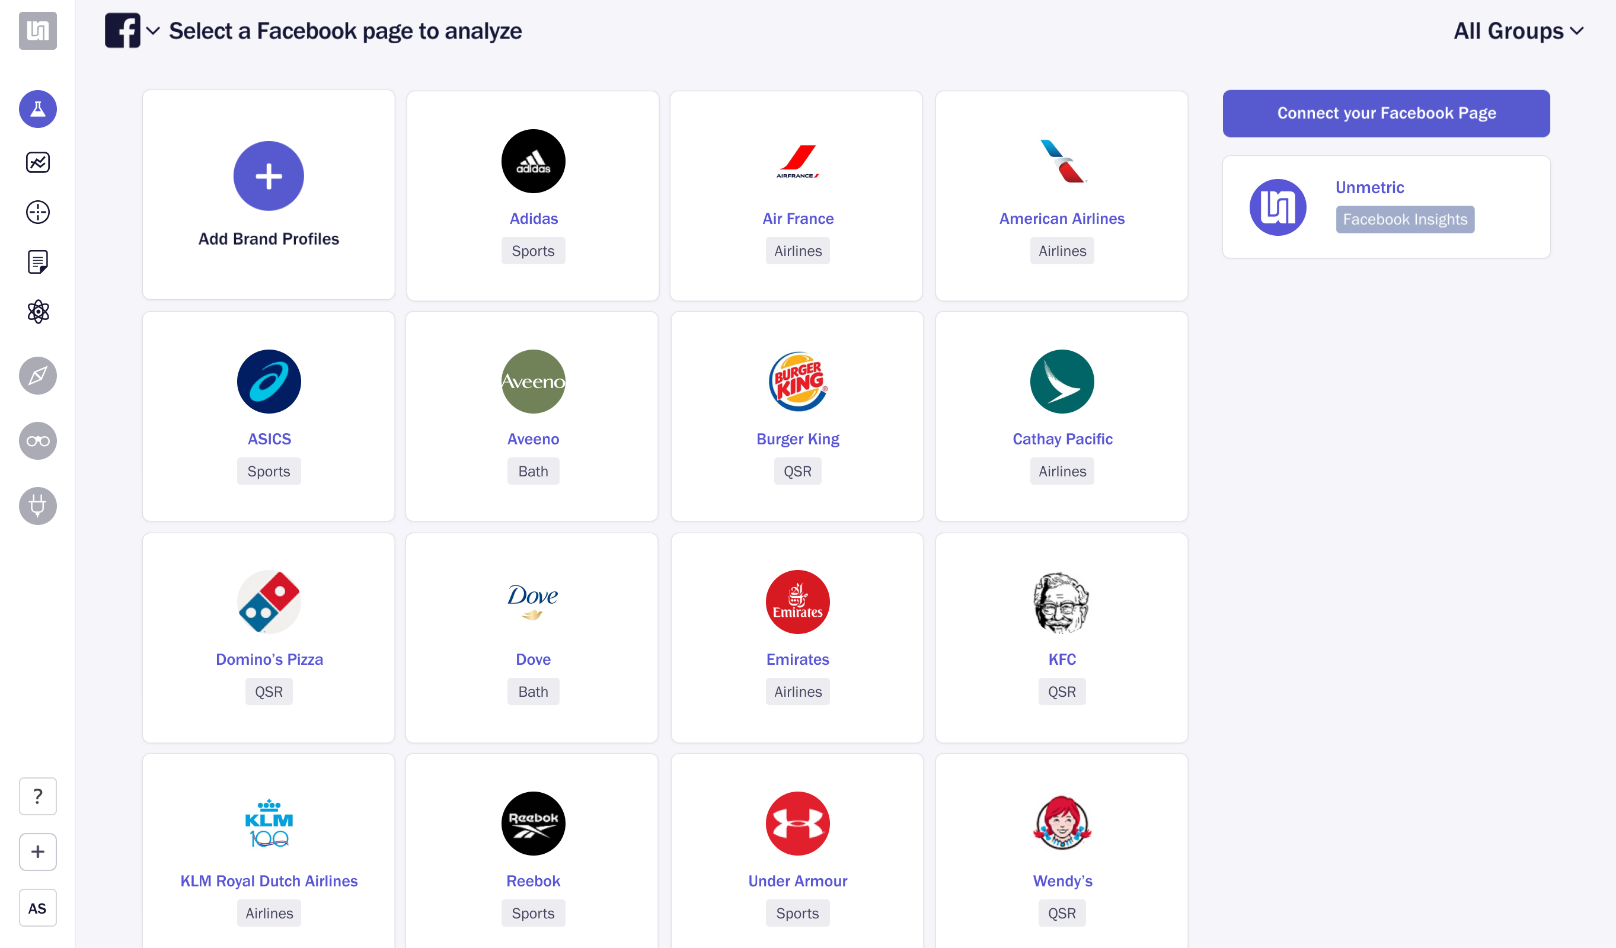
Task: Click the Unmetric logo at top left
Action: click(38, 31)
